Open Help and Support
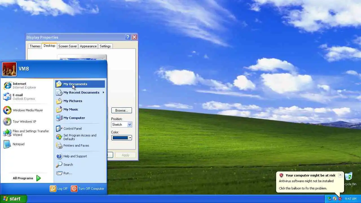Viewport: 361px width, 203px height. click(x=80, y=156)
